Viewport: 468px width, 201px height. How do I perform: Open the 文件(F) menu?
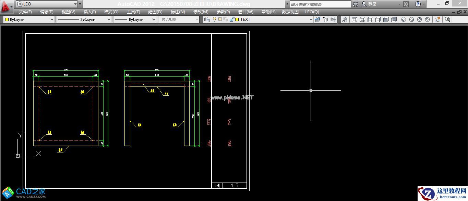point(25,12)
